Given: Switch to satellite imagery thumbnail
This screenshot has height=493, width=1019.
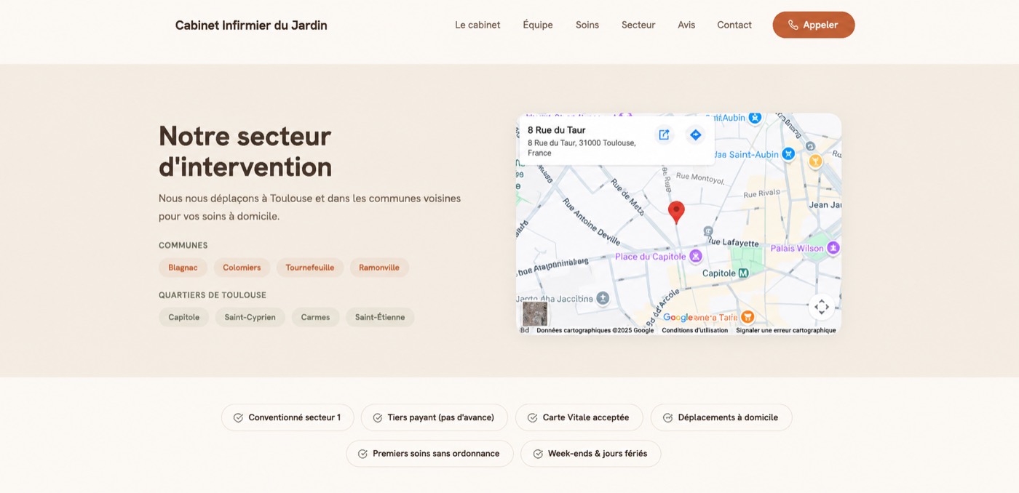Looking at the screenshot, I should coord(535,313).
